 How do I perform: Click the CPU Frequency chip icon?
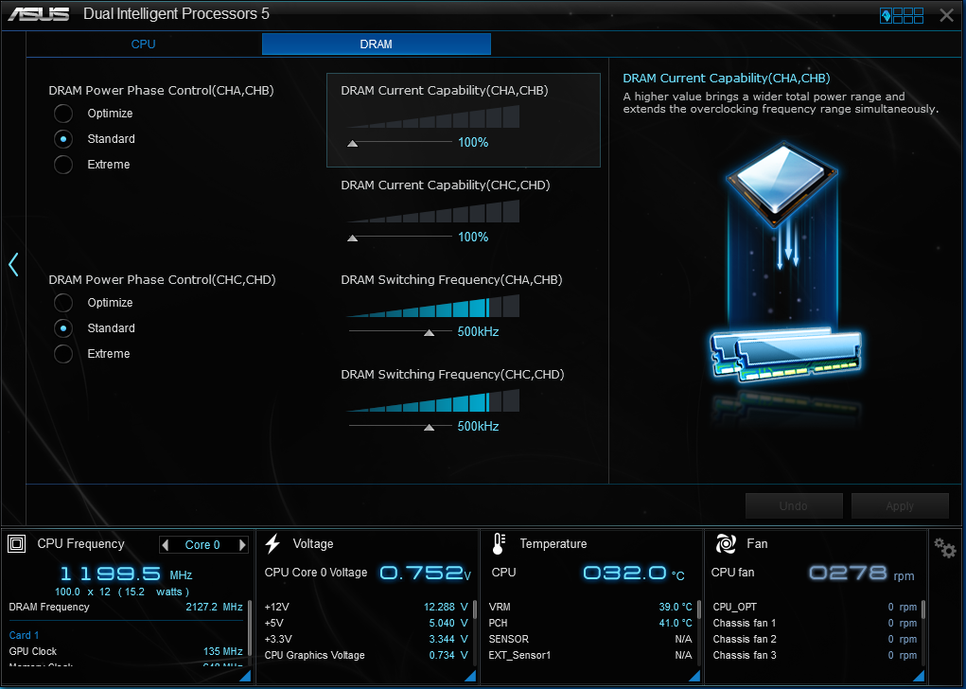[17, 543]
